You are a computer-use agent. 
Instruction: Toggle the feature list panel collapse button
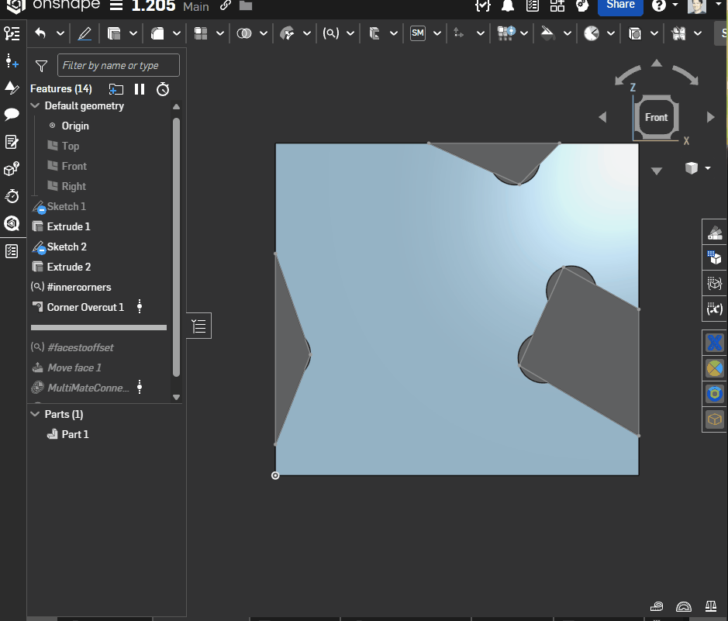coord(199,326)
